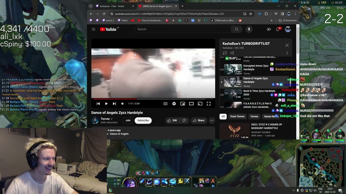Subscribe to Tevvez channel

click(x=143, y=120)
